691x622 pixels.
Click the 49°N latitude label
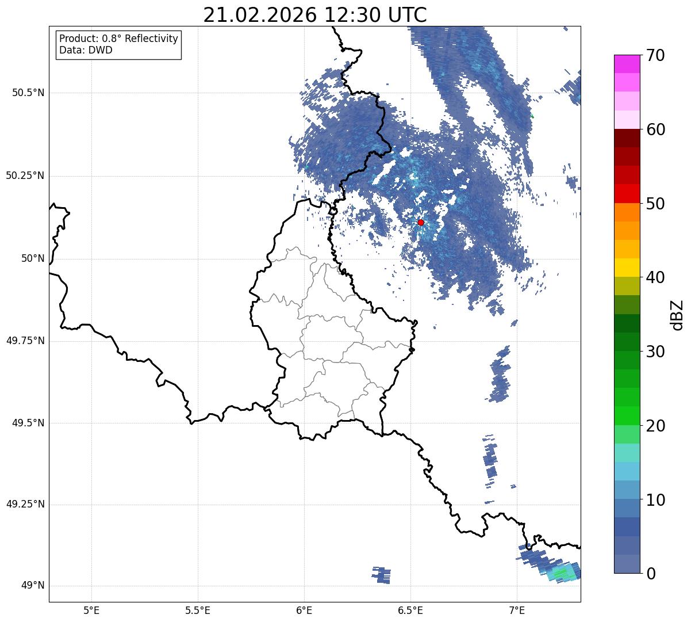(33, 586)
